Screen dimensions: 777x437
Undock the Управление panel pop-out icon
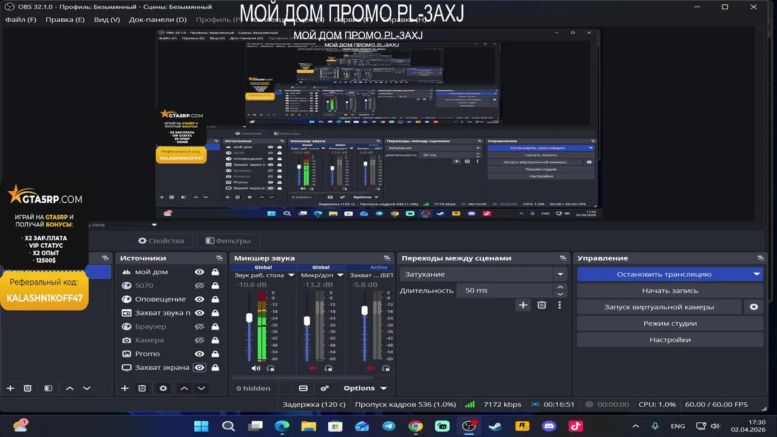coord(760,259)
